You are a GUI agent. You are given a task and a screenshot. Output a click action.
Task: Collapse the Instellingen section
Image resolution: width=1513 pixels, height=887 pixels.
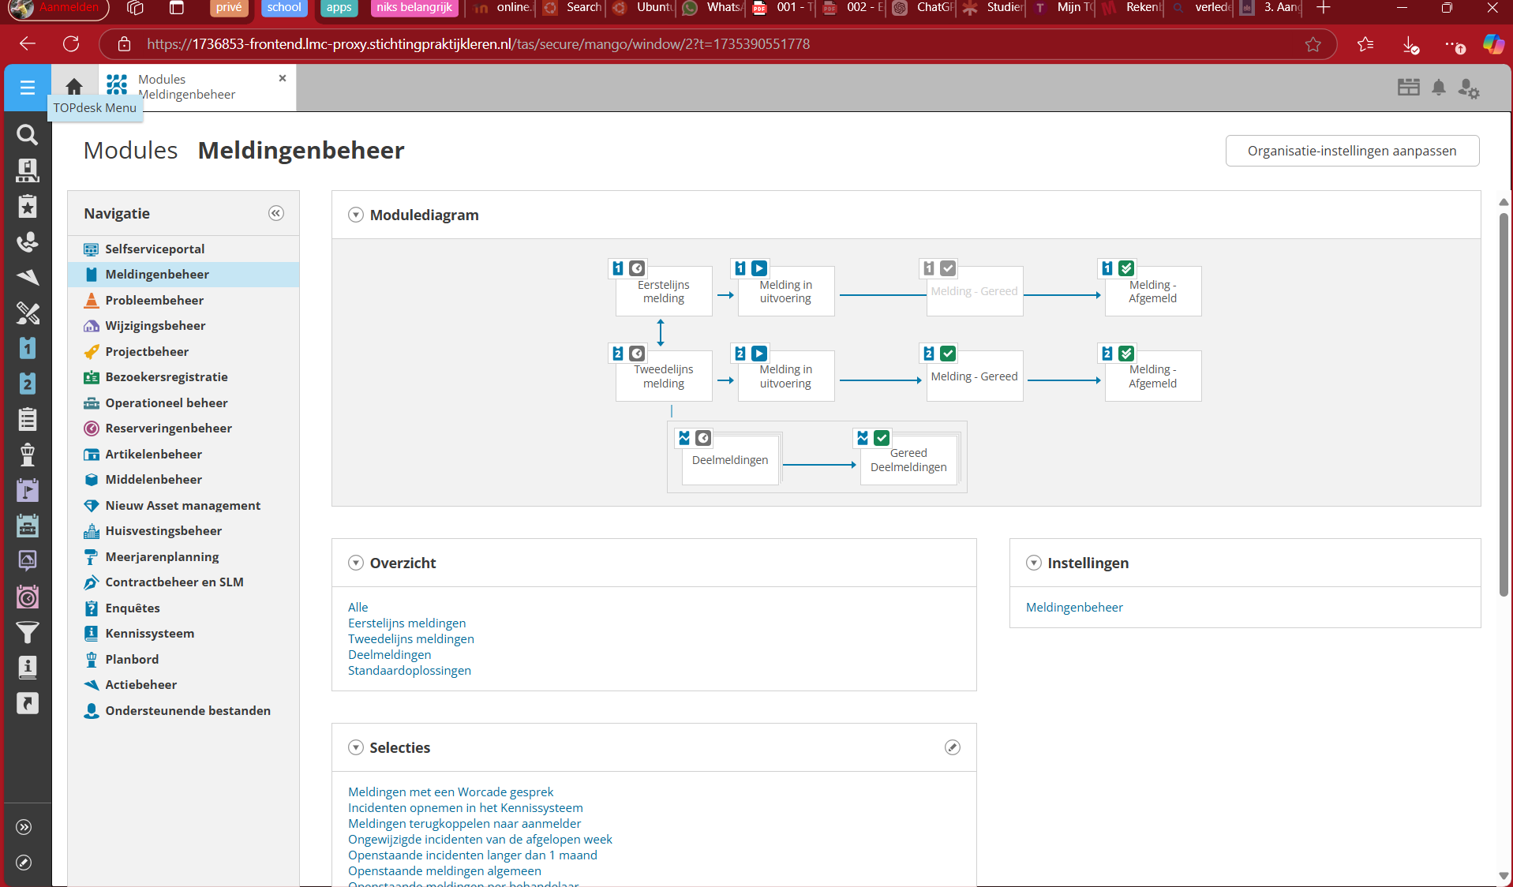(x=1033, y=563)
